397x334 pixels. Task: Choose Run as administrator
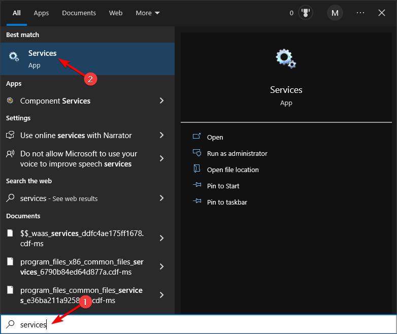(237, 153)
